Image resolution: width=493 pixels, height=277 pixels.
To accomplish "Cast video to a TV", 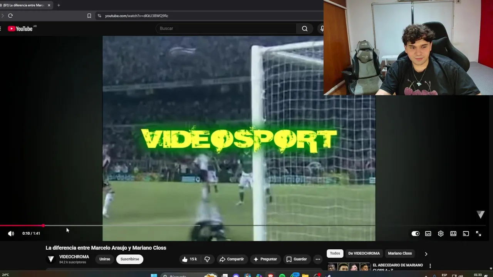I will pos(466,234).
